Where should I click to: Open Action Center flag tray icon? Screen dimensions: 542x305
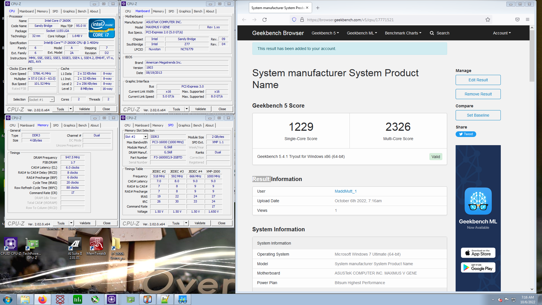click(507, 300)
